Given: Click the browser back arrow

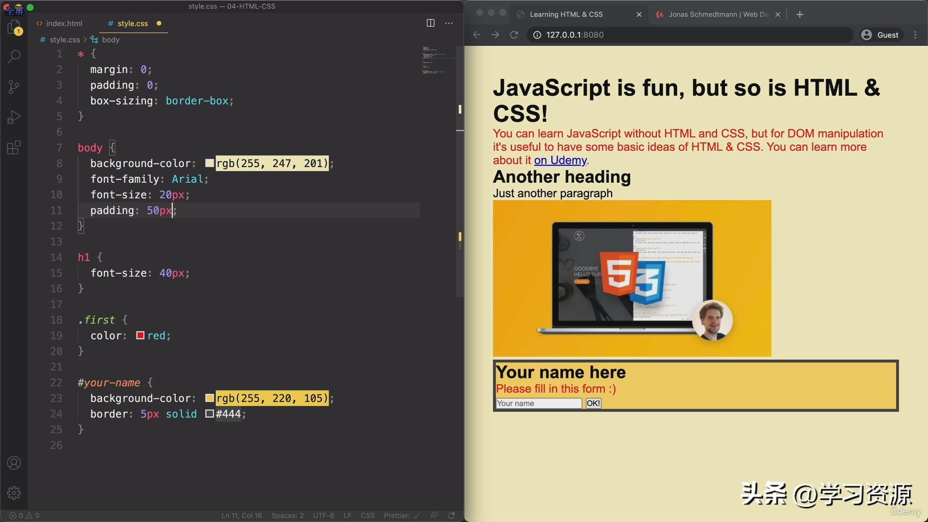Looking at the screenshot, I should point(477,35).
